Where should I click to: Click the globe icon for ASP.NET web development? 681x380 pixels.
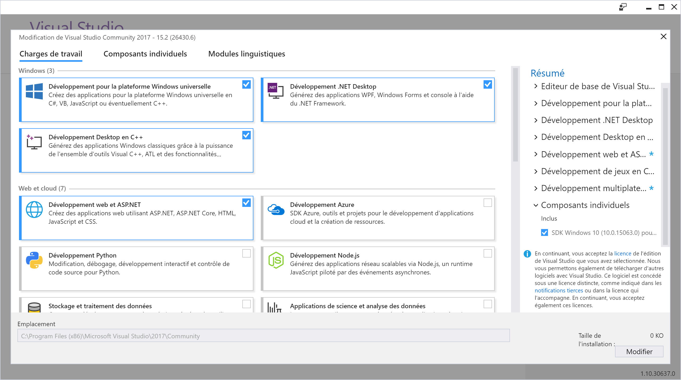34,209
